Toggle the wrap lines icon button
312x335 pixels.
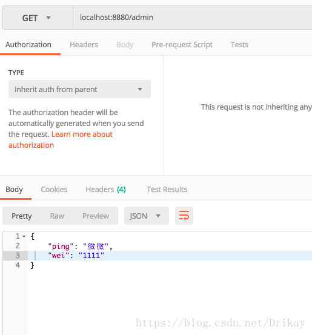(184, 216)
